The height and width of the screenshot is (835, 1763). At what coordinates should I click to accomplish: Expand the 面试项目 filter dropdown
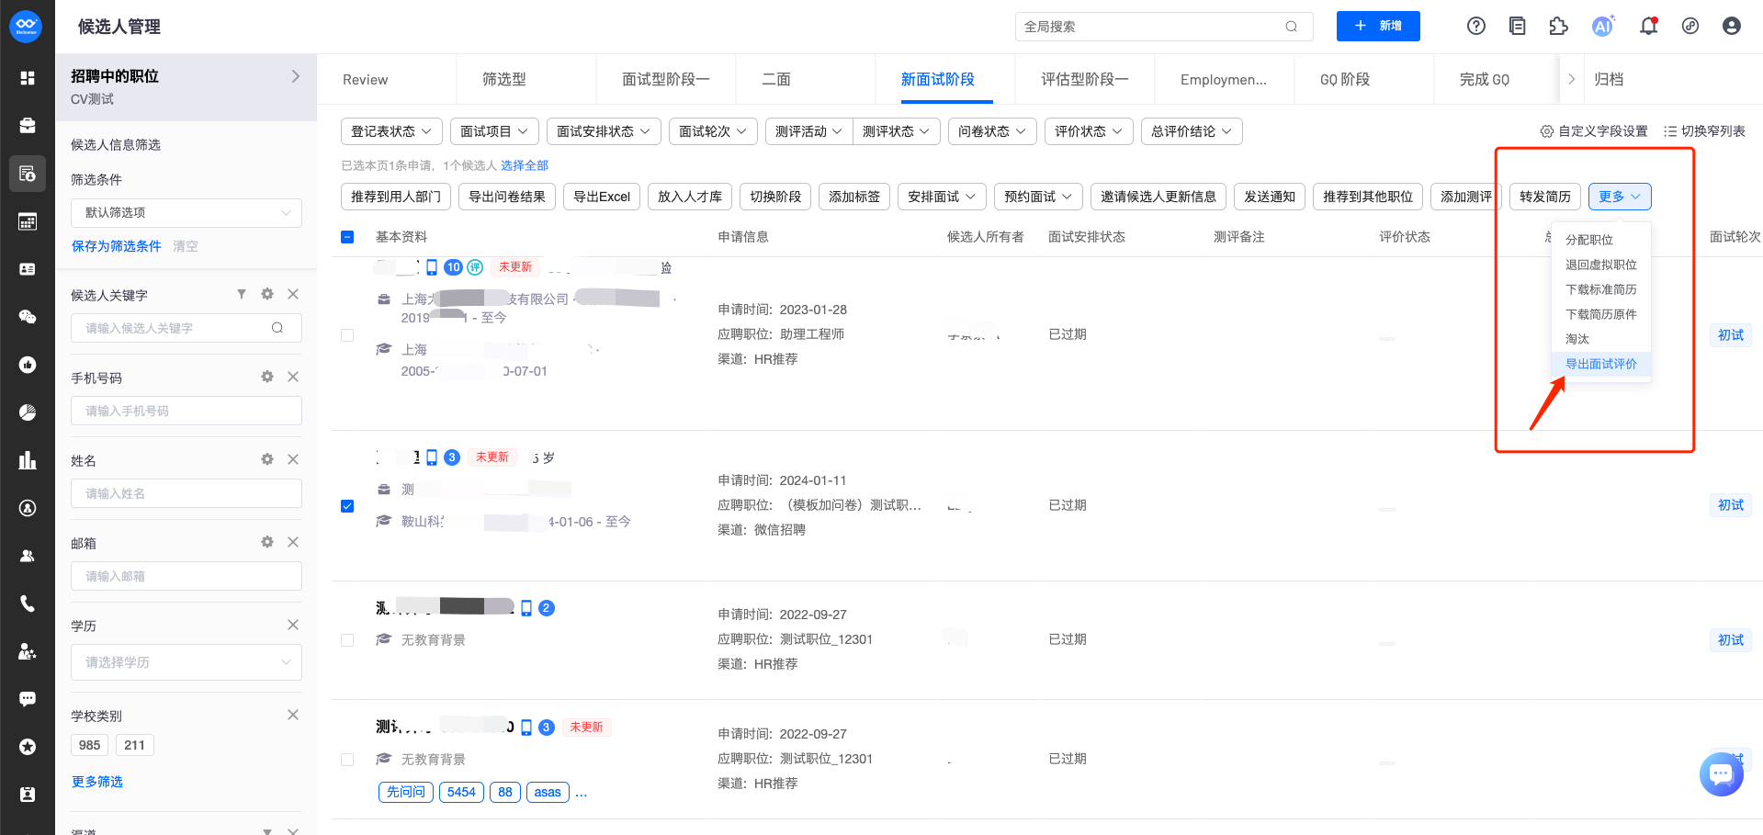pos(494,131)
